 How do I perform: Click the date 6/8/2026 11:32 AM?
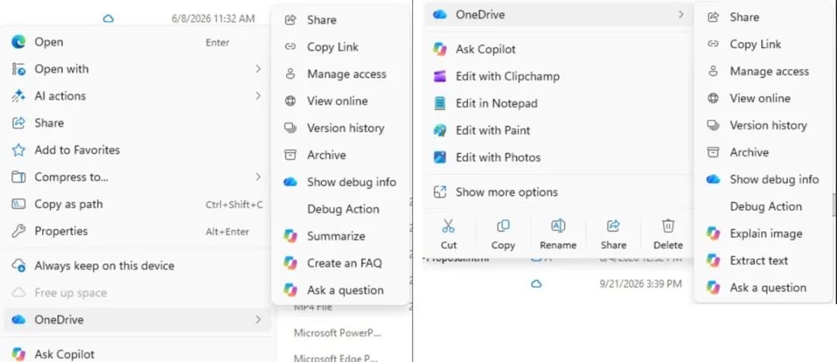pos(213,19)
